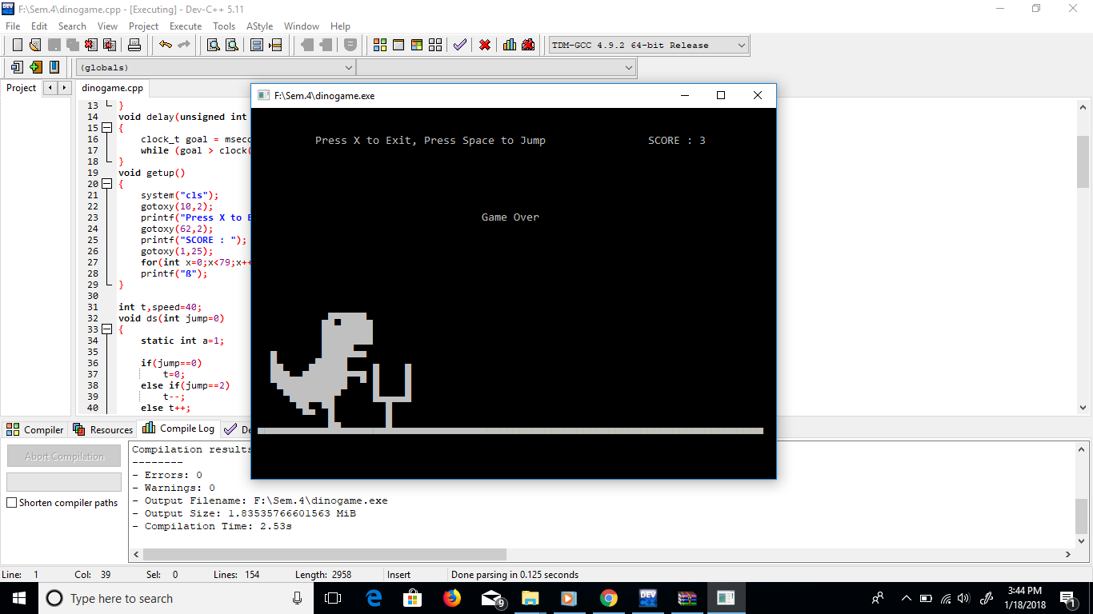The image size is (1093, 614).
Task: Open the File menu
Action: (13, 26)
